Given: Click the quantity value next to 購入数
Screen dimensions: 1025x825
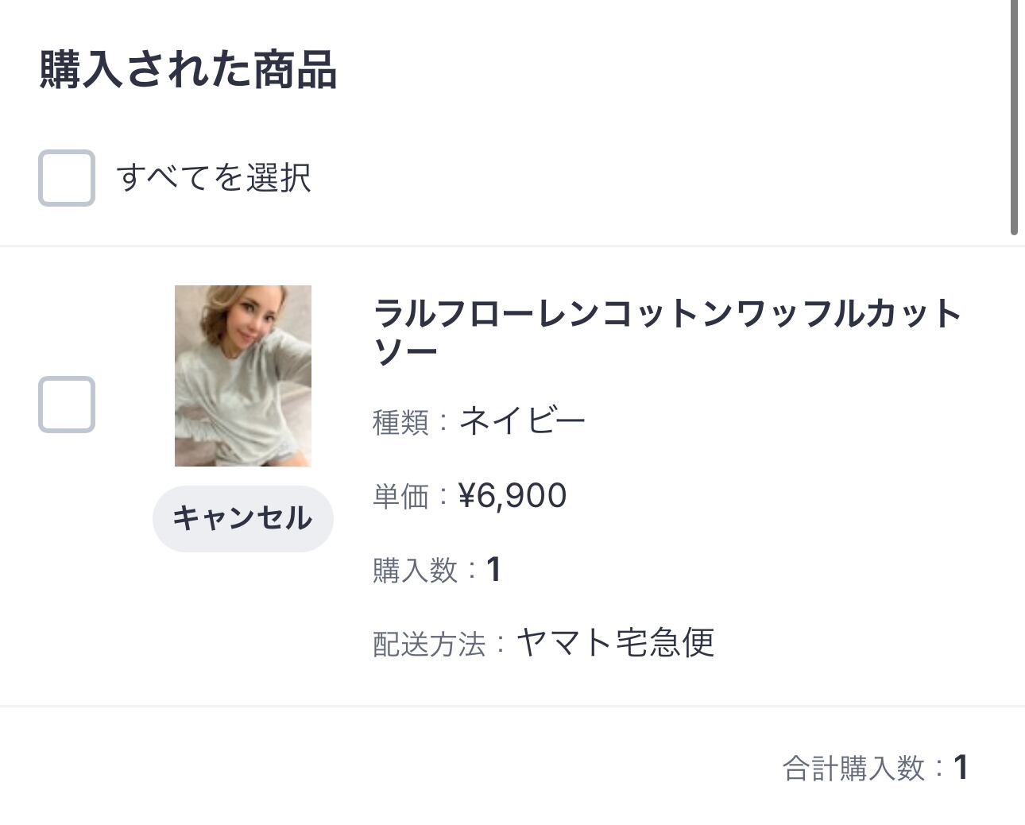Looking at the screenshot, I should (x=493, y=570).
